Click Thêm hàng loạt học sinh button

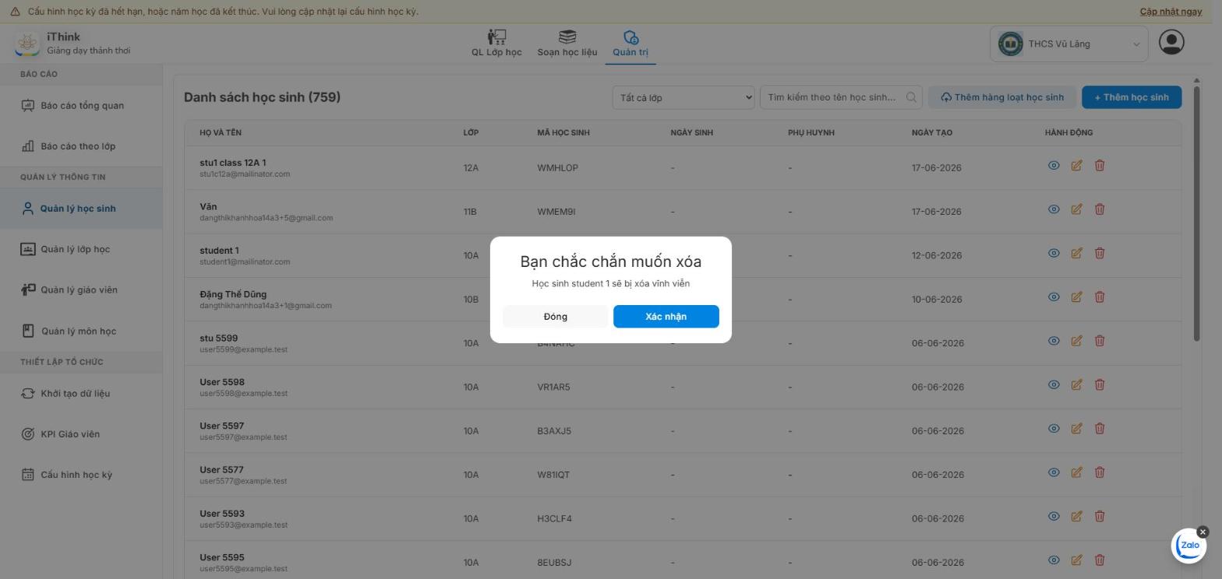[x=1001, y=97]
